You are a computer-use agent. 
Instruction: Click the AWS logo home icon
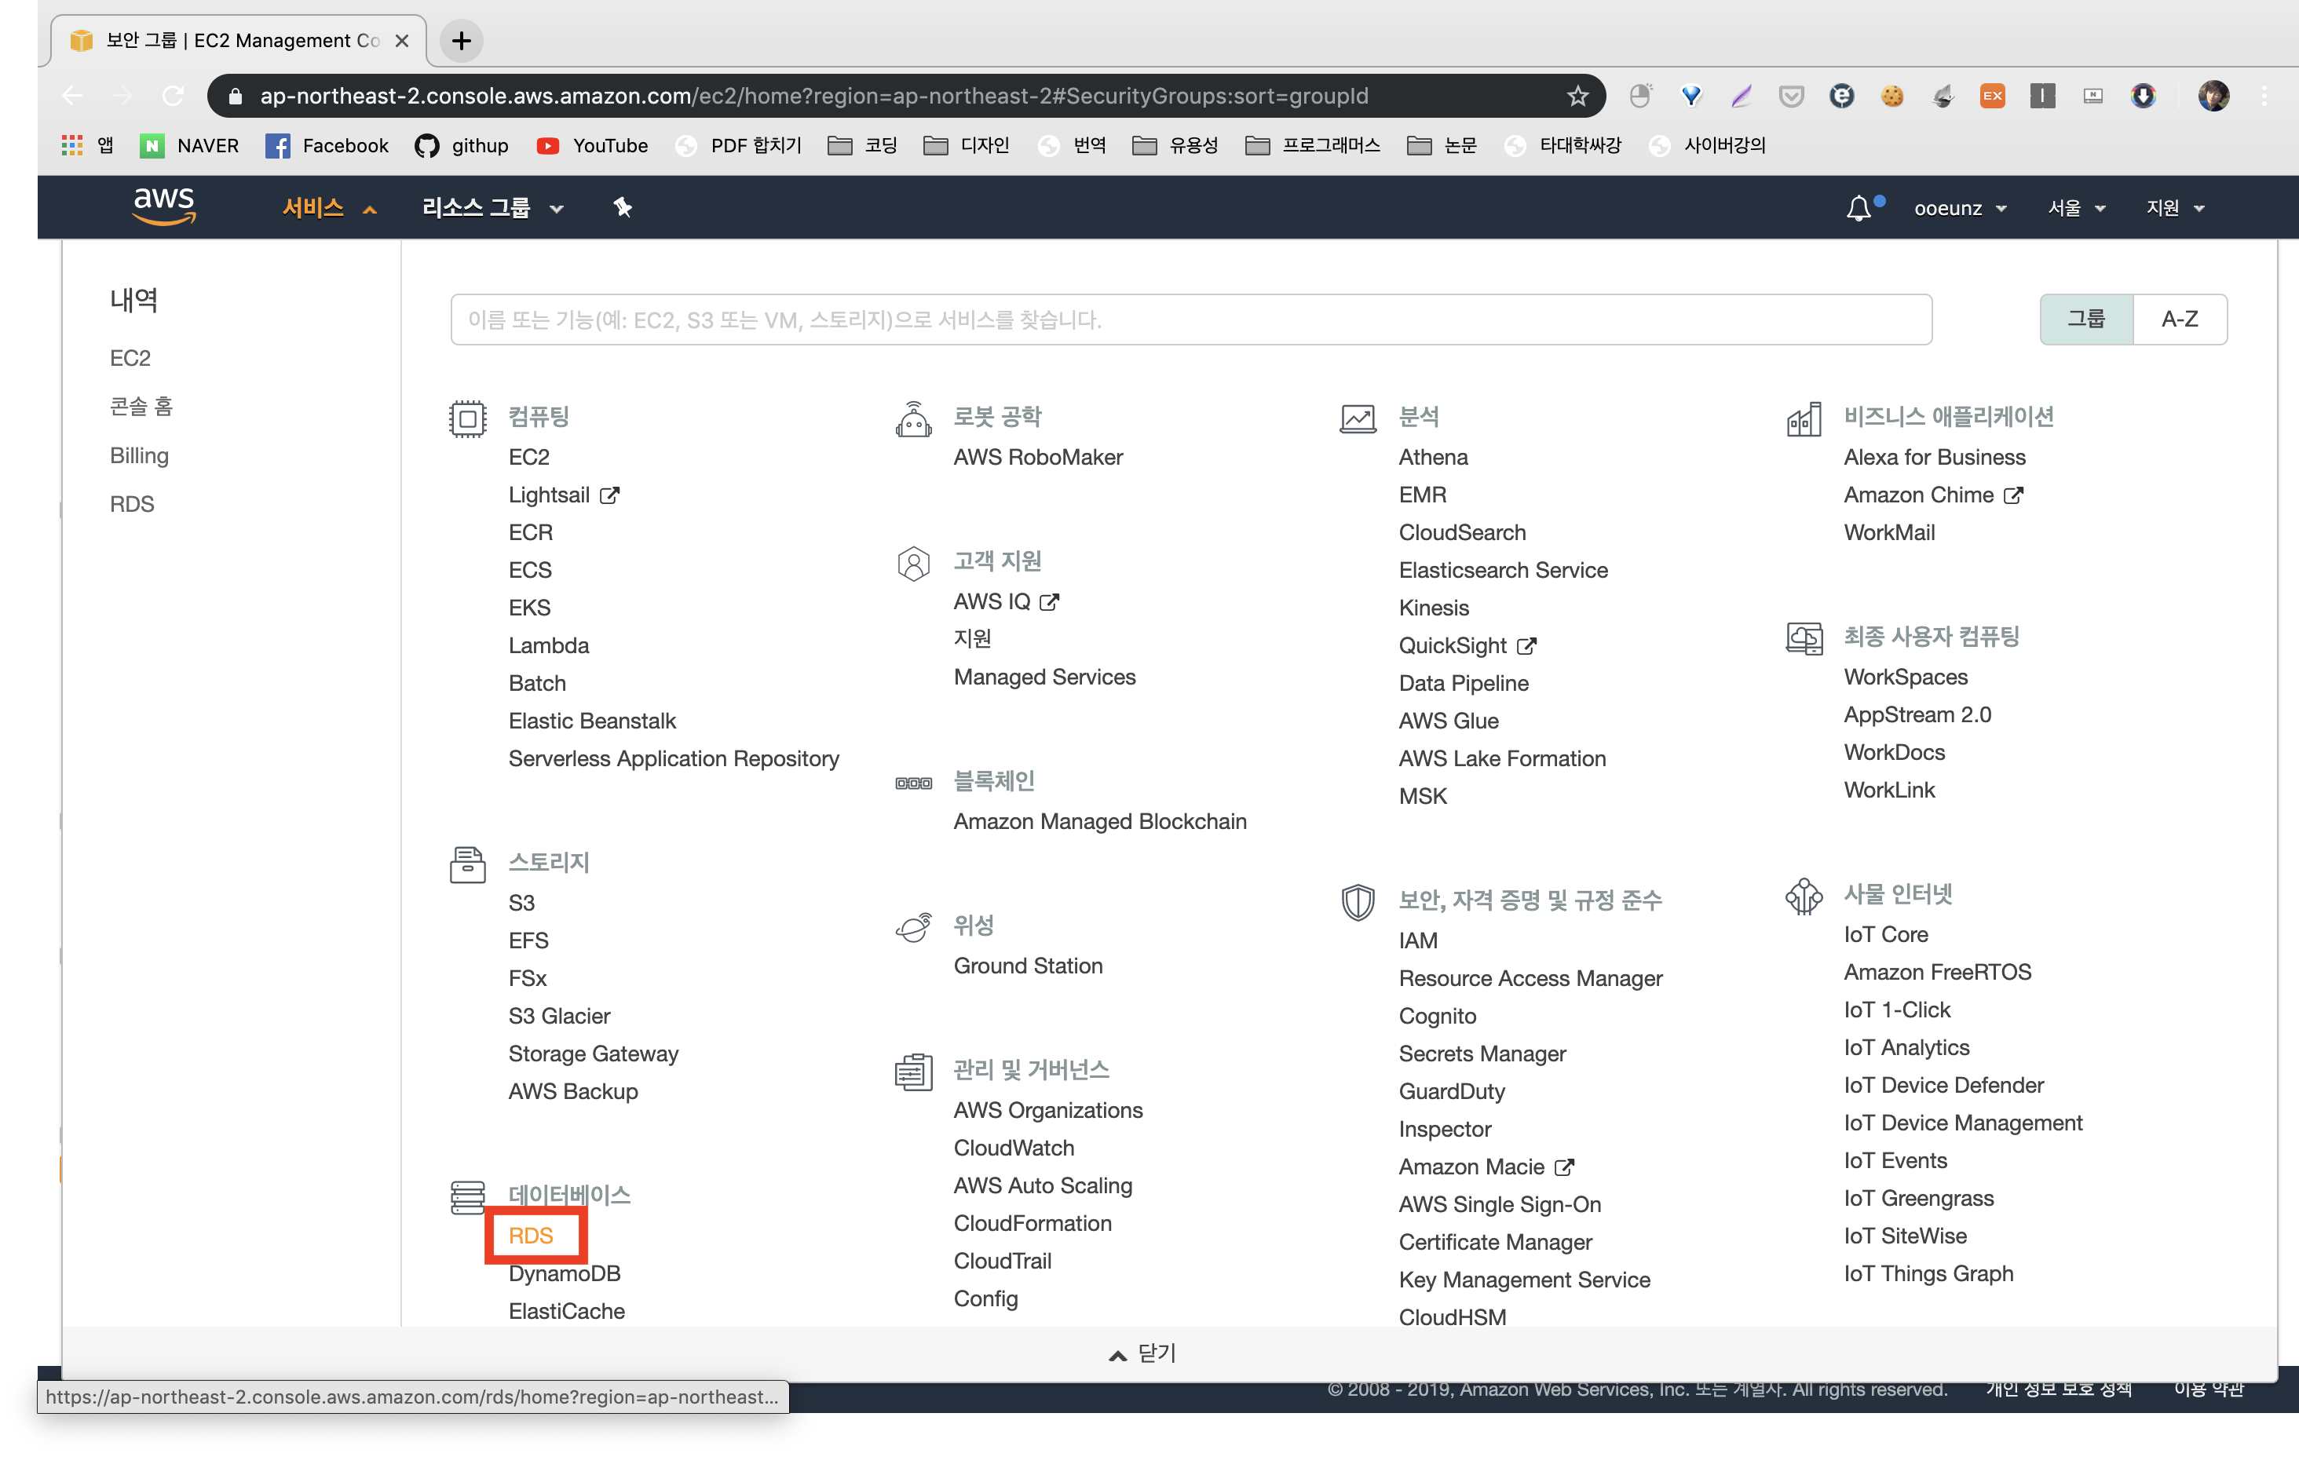(x=164, y=205)
